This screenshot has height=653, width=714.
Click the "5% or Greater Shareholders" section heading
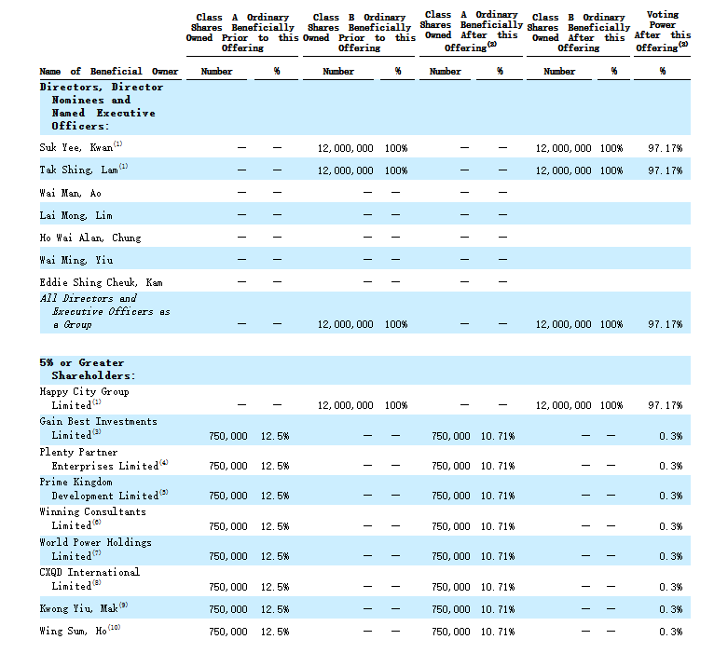click(x=87, y=369)
